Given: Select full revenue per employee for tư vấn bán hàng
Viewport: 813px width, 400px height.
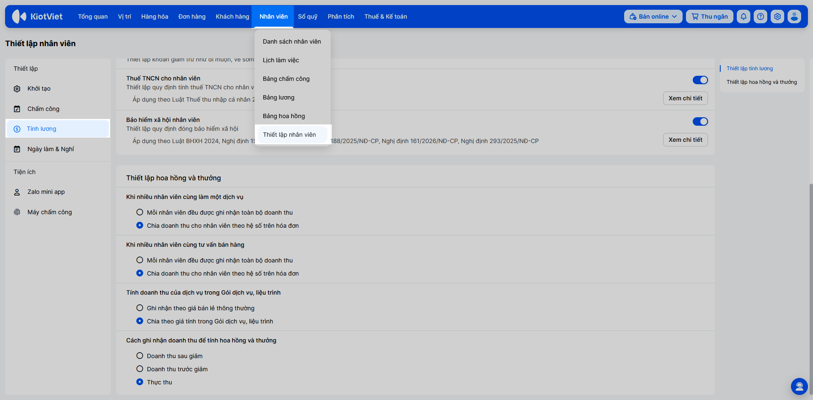Looking at the screenshot, I should (x=140, y=260).
